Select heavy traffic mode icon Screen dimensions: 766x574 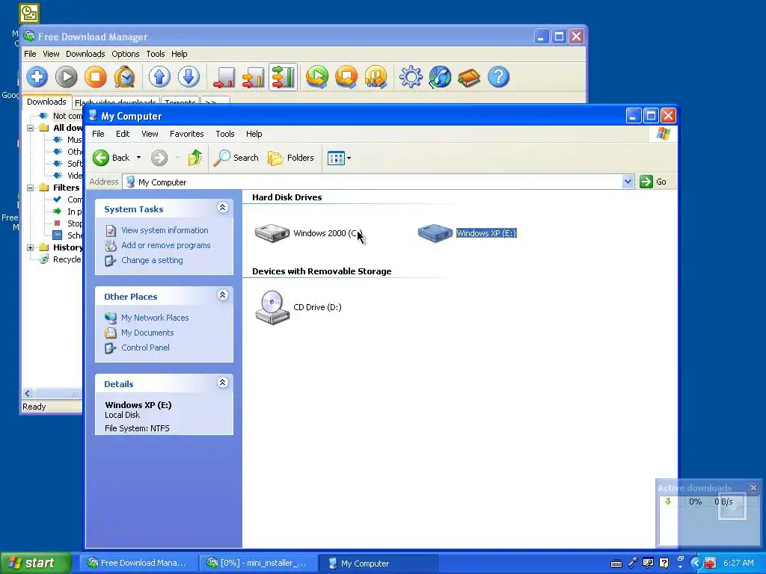tap(283, 77)
